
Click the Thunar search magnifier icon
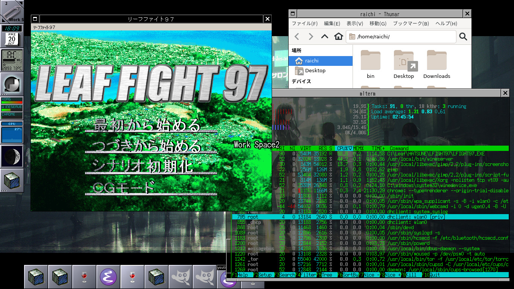click(463, 37)
